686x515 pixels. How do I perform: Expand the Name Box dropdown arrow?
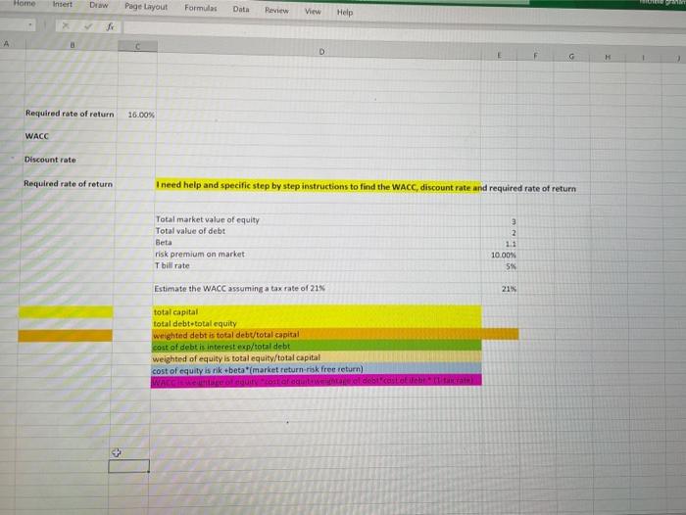(x=30, y=24)
